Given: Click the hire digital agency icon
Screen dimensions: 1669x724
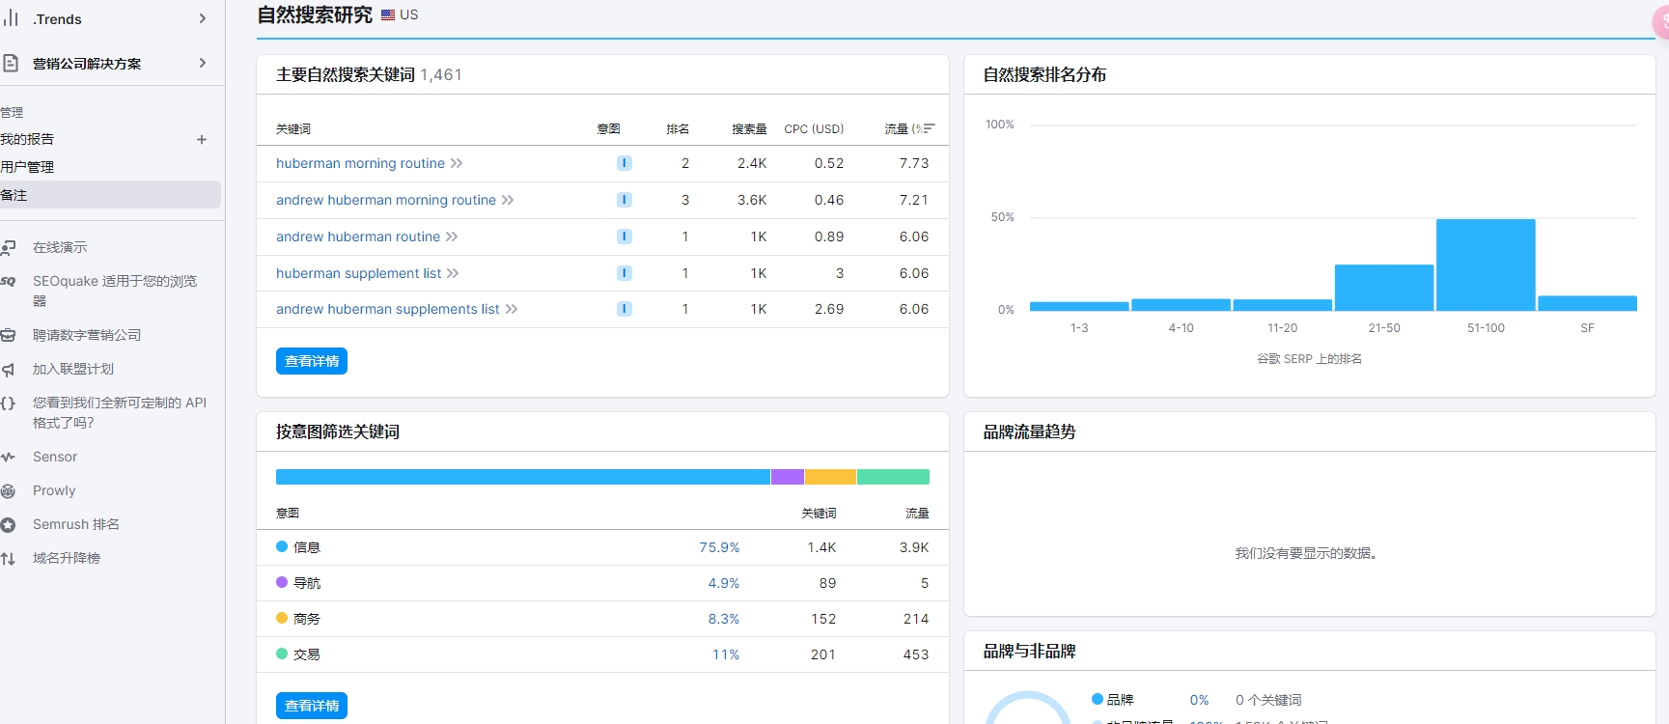Looking at the screenshot, I should [x=9, y=335].
